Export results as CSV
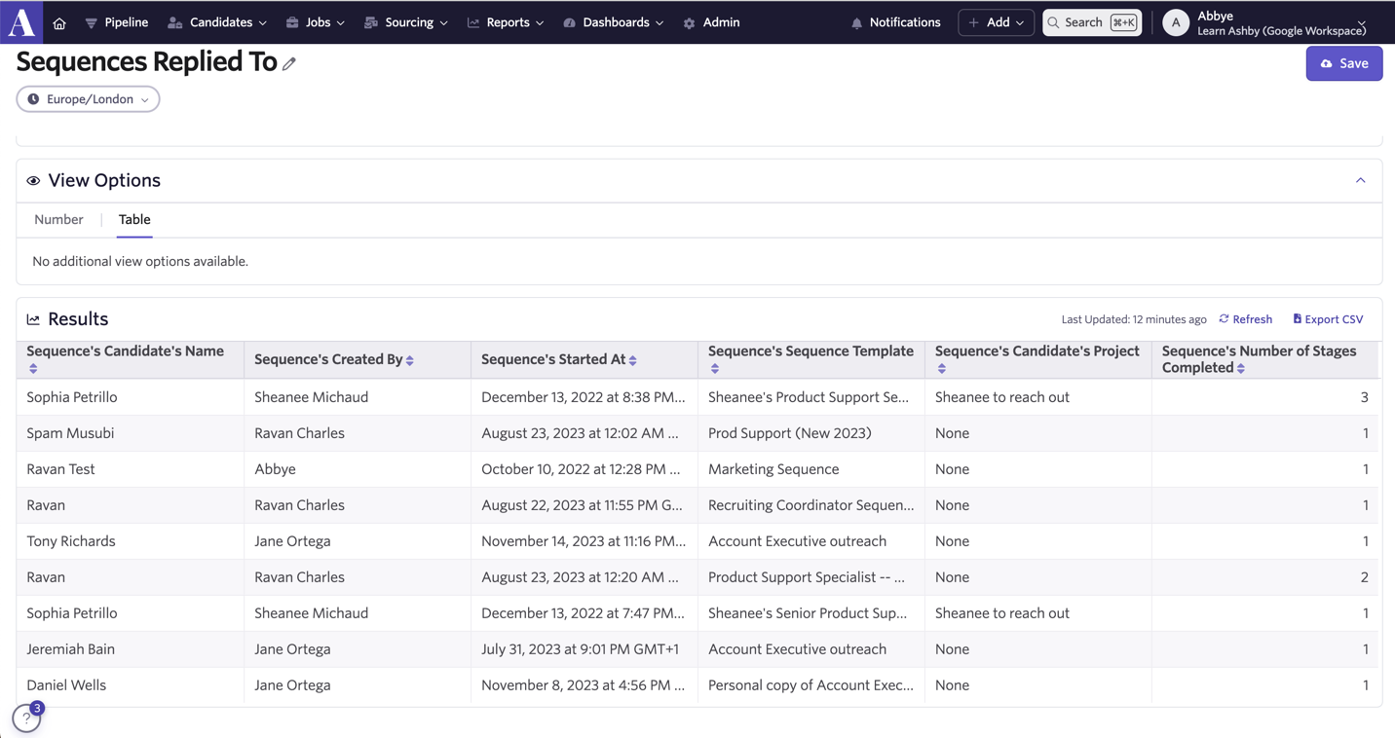This screenshot has height=738, width=1395. pos(1328,319)
